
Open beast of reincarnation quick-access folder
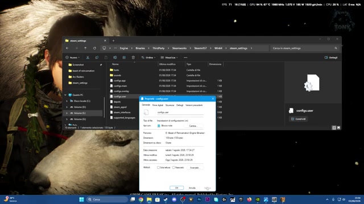(84, 71)
